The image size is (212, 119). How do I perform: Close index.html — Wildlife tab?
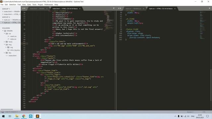tap(47, 9)
